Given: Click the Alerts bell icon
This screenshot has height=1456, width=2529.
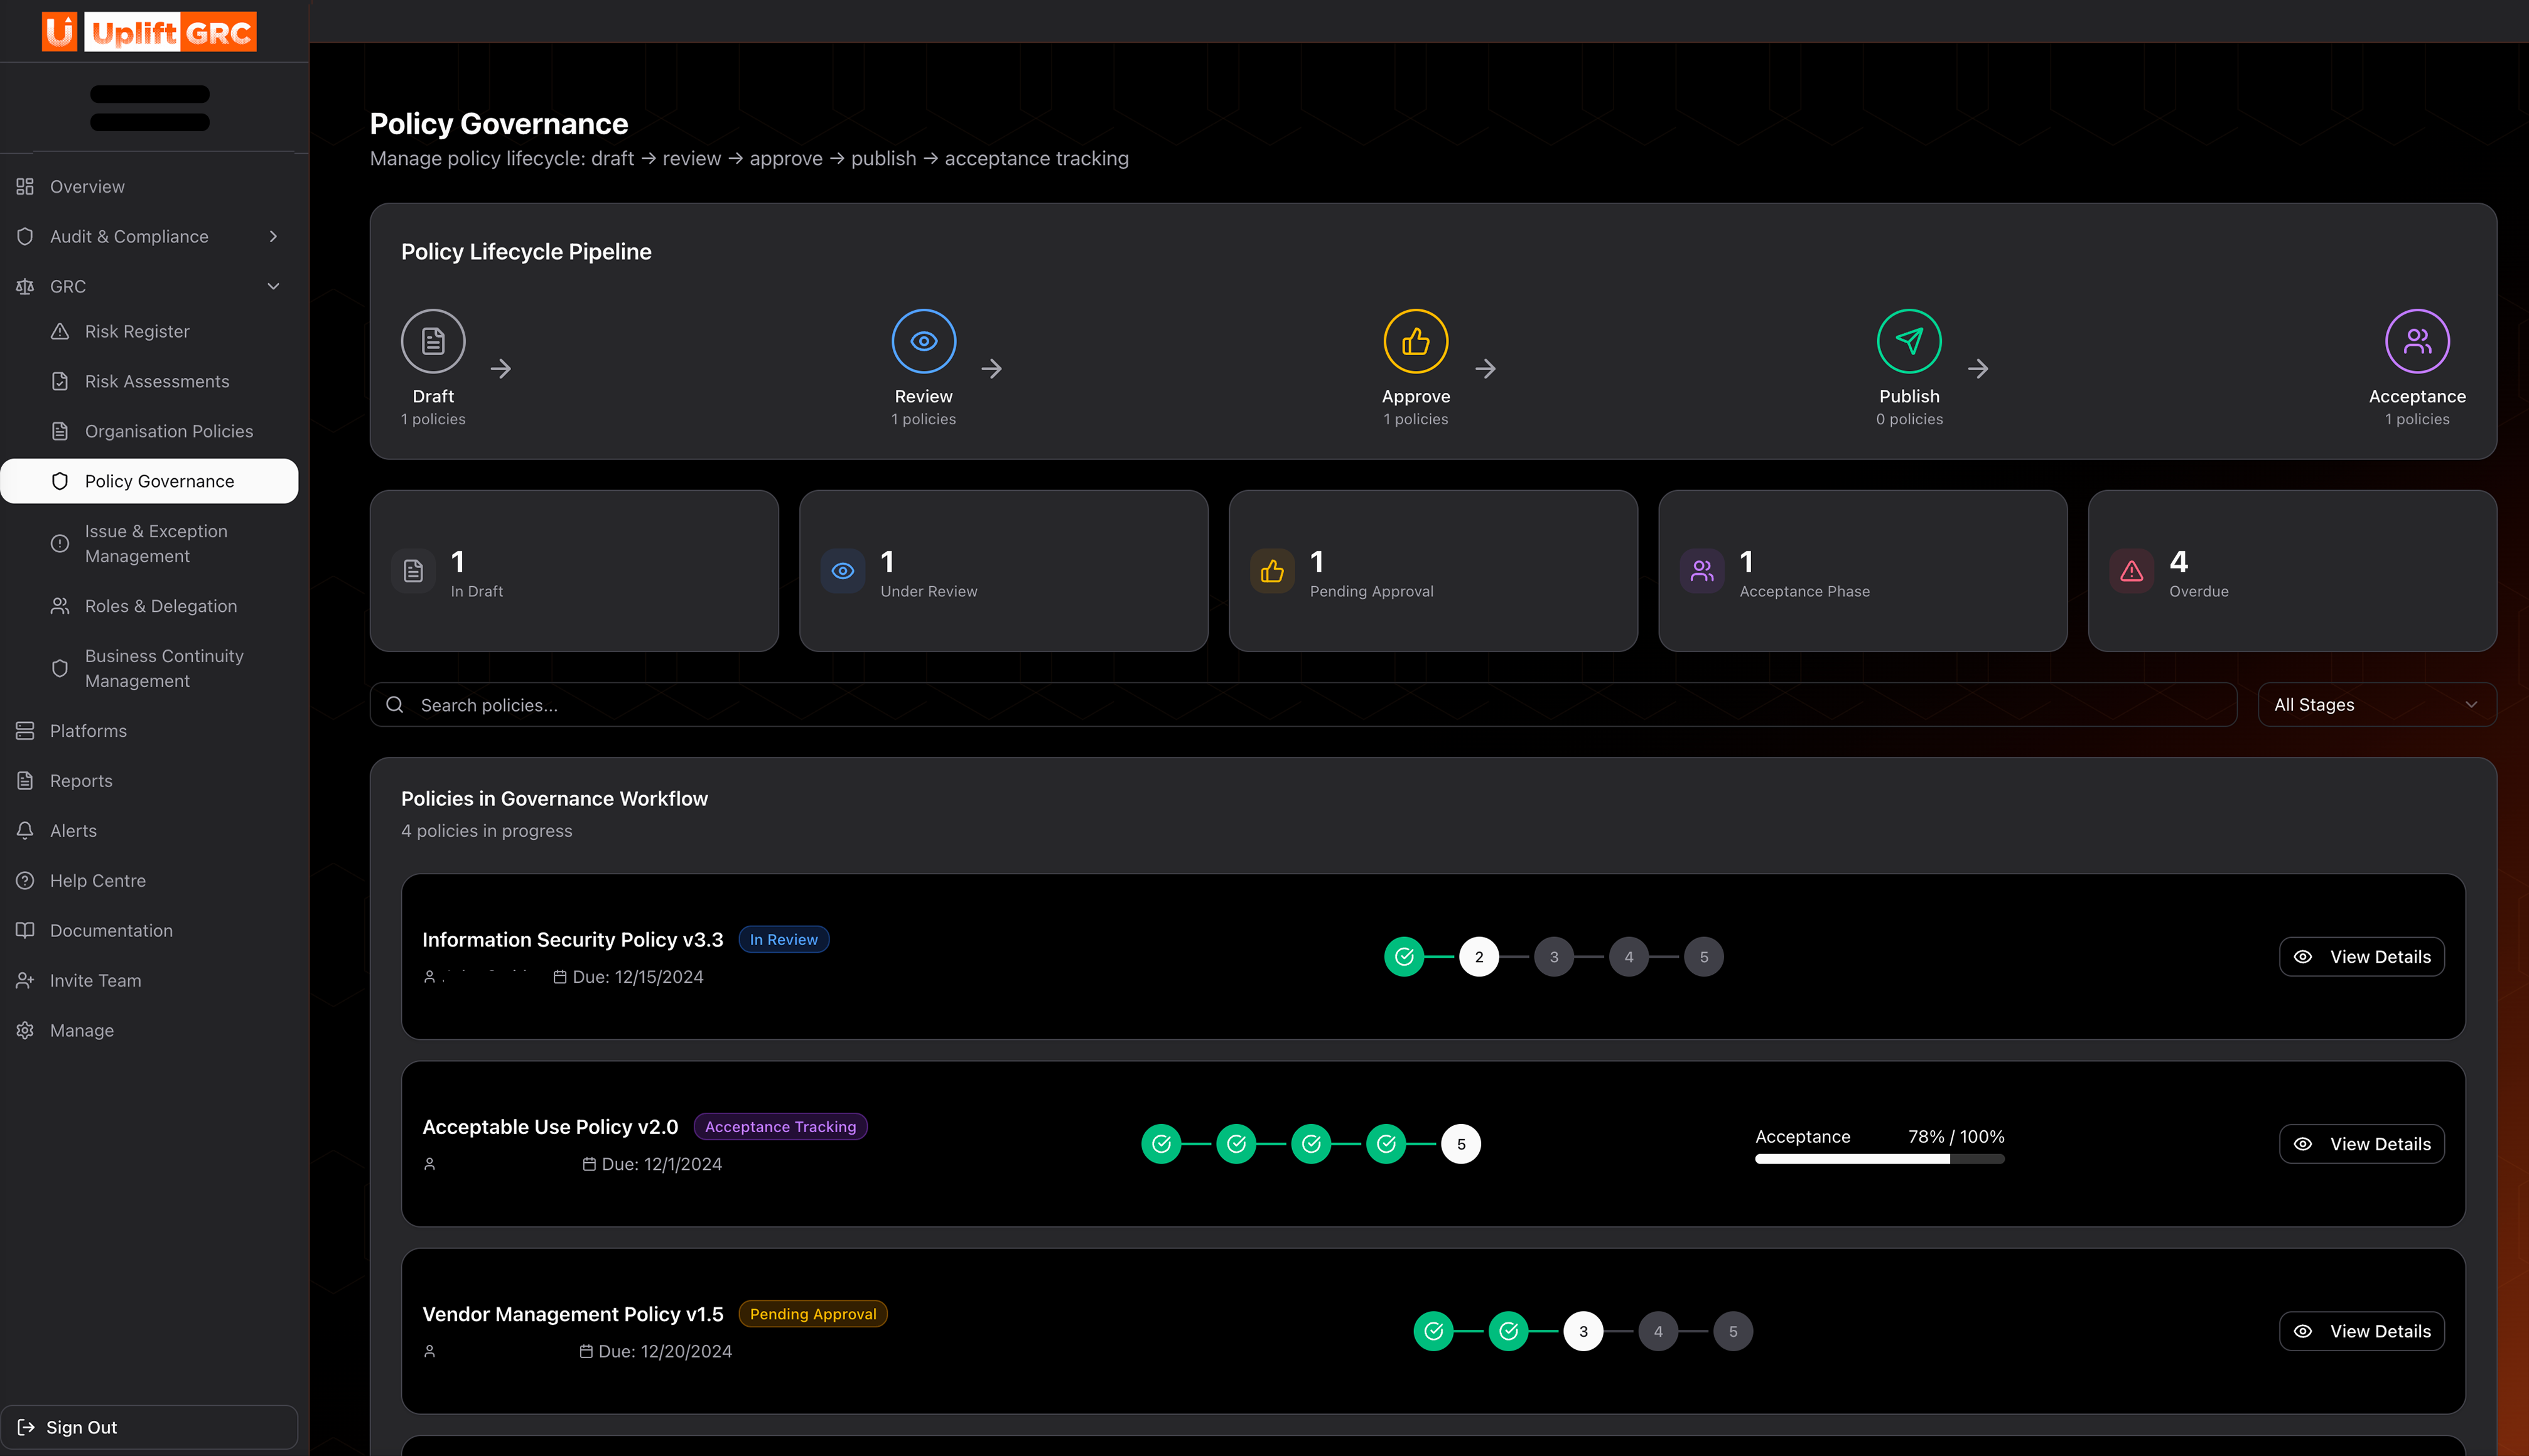Looking at the screenshot, I should [25, 831].
